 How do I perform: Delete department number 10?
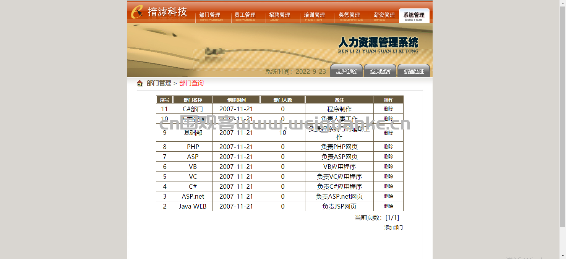pyautogui.click(x=389, y=119)
